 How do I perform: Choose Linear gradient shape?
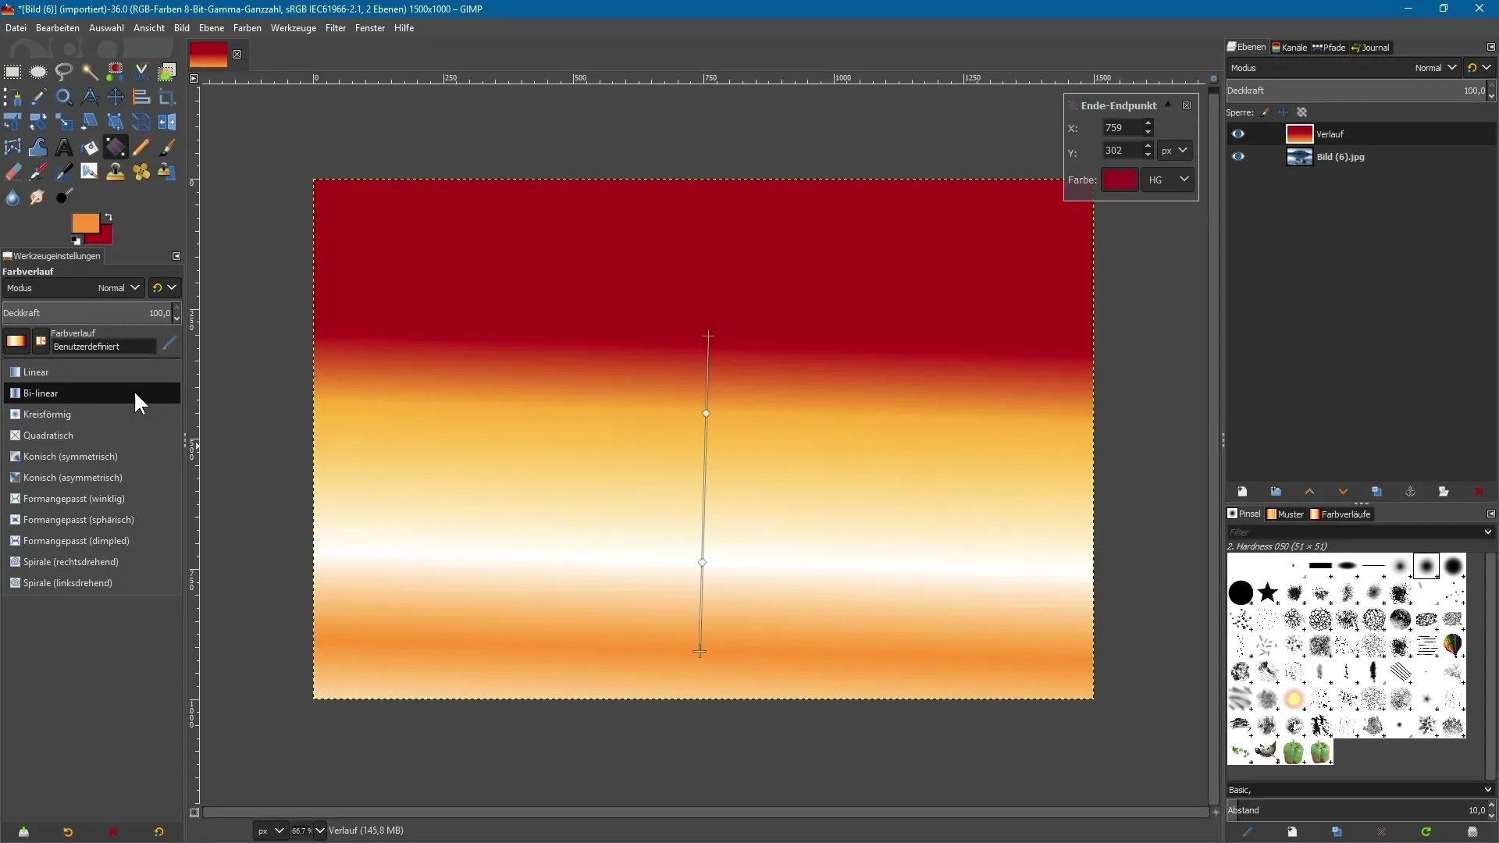point(92,372)
